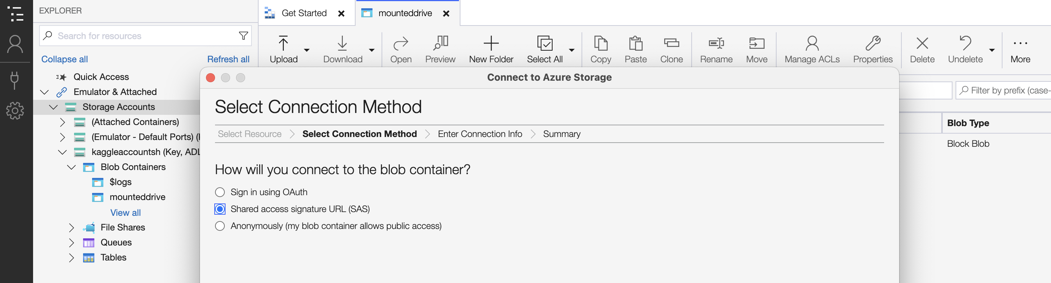Viewport: 1051px width, 283px height.
Task: Click the Select All toolbar button
Action: [x=545, y=49]
